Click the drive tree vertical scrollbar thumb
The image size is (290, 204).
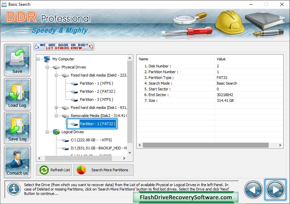(x=130, y=102)
